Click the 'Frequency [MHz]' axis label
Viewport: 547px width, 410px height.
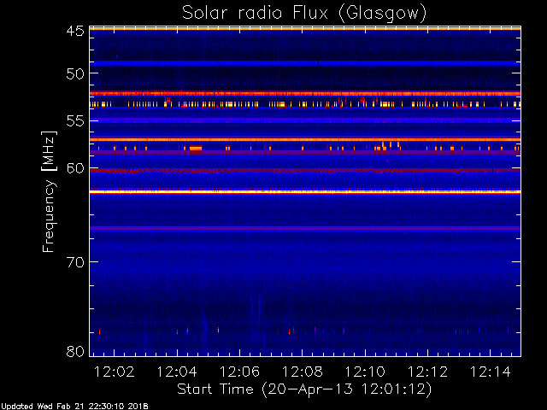tap(49, 191)
